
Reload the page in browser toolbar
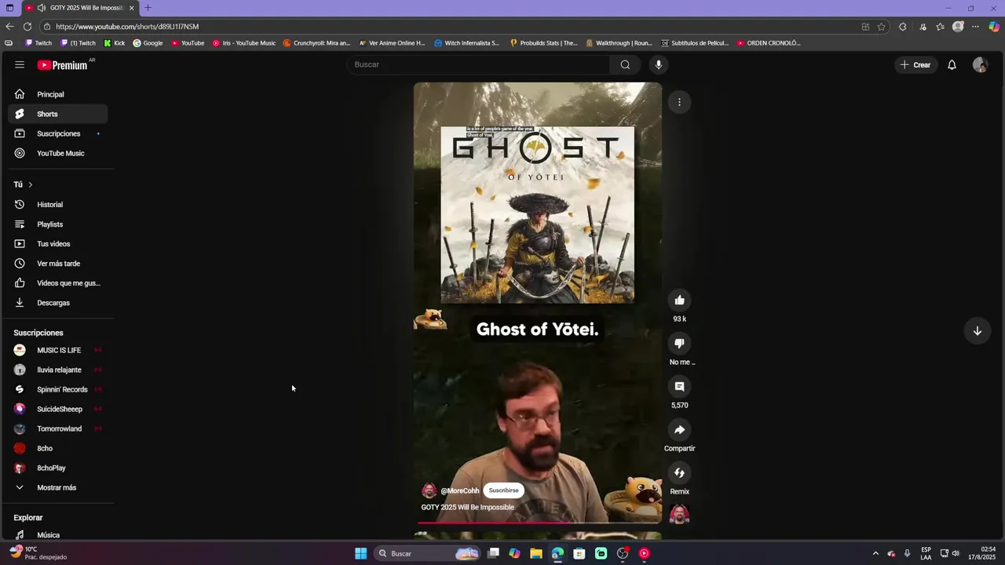27,27
